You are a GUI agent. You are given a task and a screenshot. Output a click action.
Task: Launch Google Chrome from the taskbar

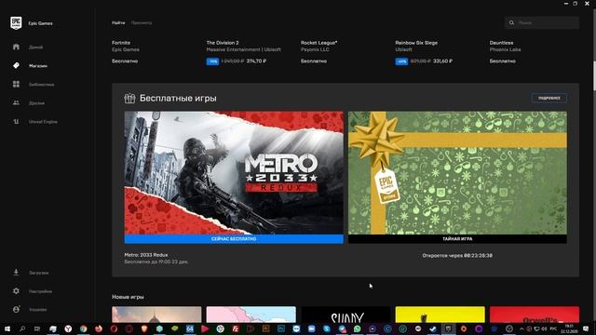coord(83,328)
